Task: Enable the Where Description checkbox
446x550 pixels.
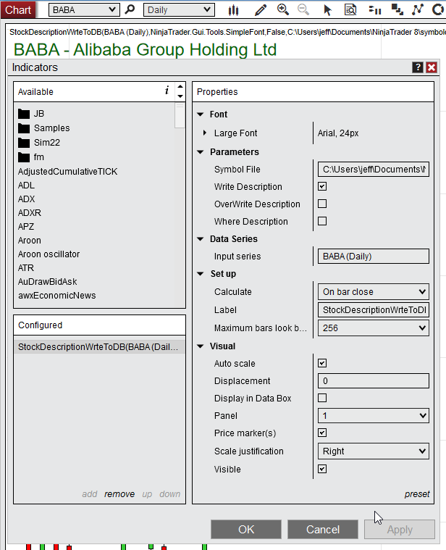Action: (x=322, y=221)
